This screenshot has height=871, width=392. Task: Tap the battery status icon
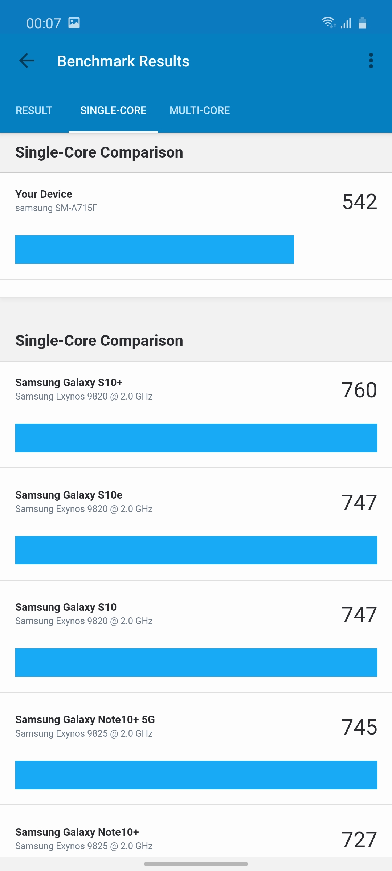click(x=362, y=23)
